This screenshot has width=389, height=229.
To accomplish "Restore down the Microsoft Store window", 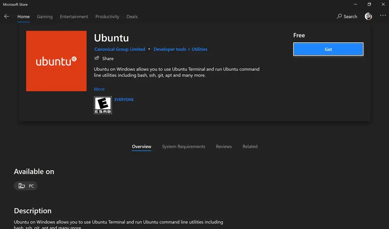I will point(369,4).
